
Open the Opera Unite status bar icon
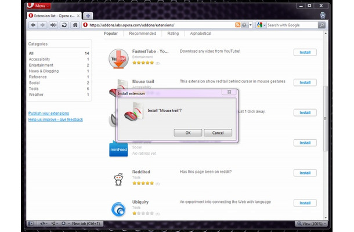[x=54, y=223]
